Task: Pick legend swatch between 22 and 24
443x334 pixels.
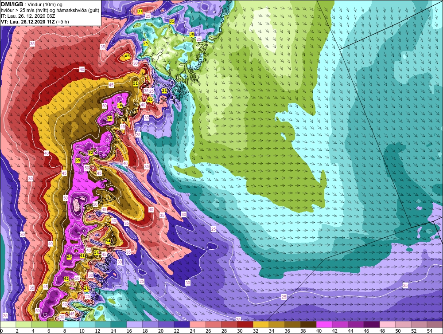Action: (x=182, y=324)
